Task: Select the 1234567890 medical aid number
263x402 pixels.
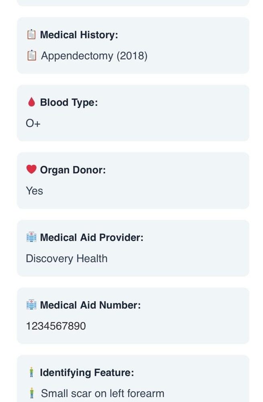Action: pos(56,326)
